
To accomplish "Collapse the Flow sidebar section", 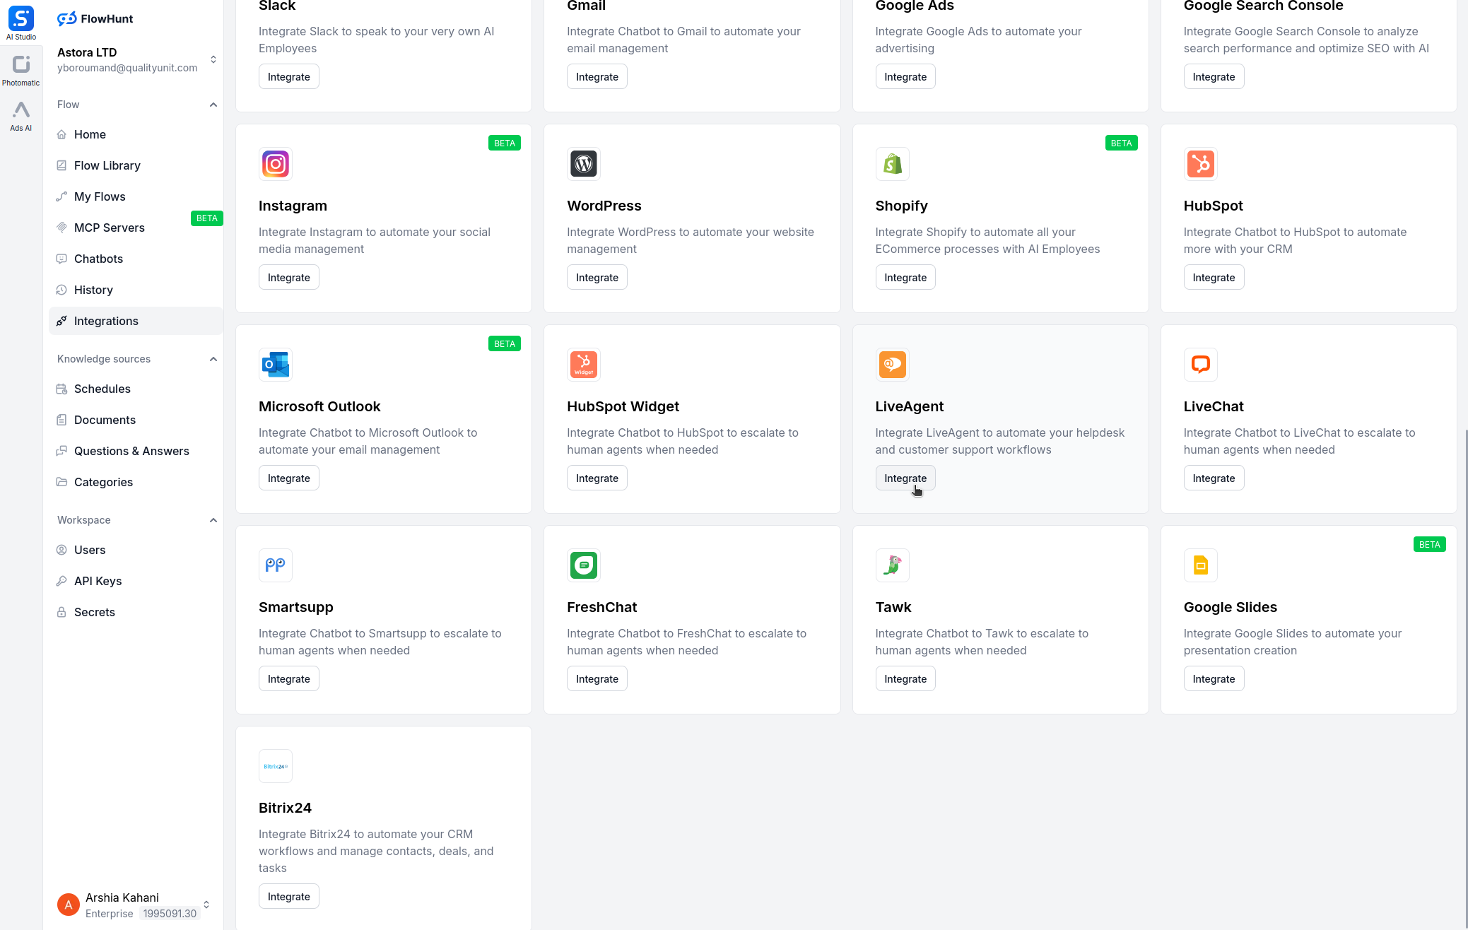I will pyautogui.click(x=213, y=105).
